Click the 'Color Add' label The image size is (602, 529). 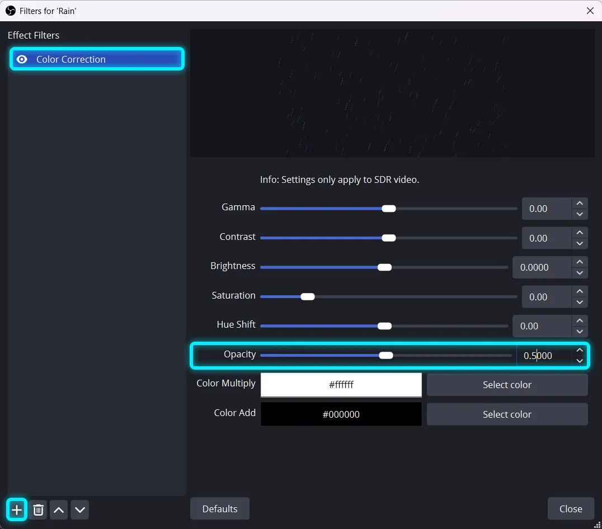tap(234, 413)
